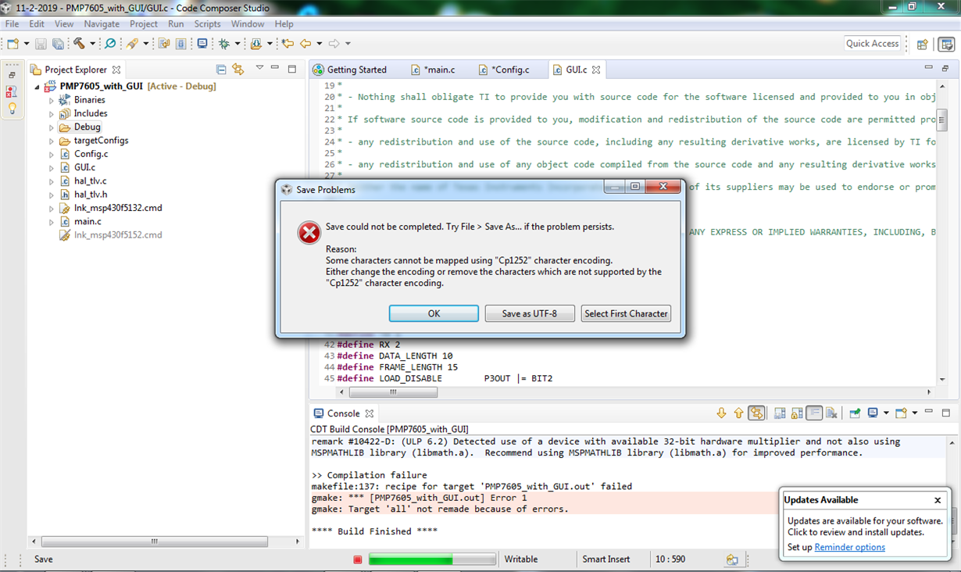The height and width of the screenshot is (572, 961).
Task: Open the File menu
Action: [x=13, y=24]
